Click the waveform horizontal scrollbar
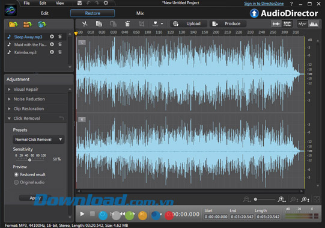 [x=190, y=191]
